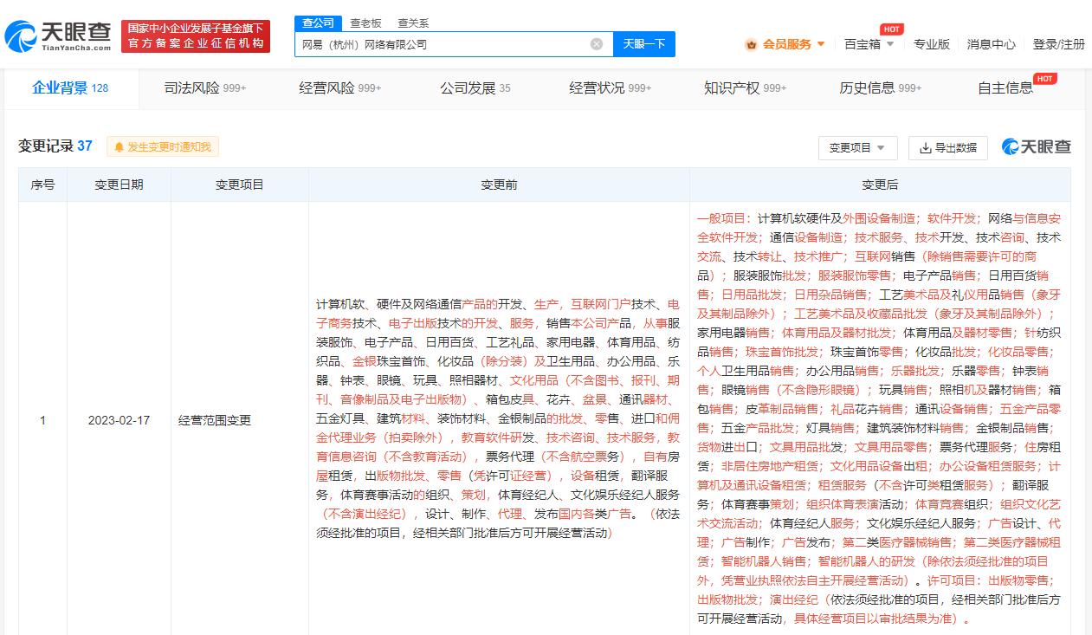
Task: Expand the 会员服务 dropdown arrow
Action: click(x=821, y=44)
